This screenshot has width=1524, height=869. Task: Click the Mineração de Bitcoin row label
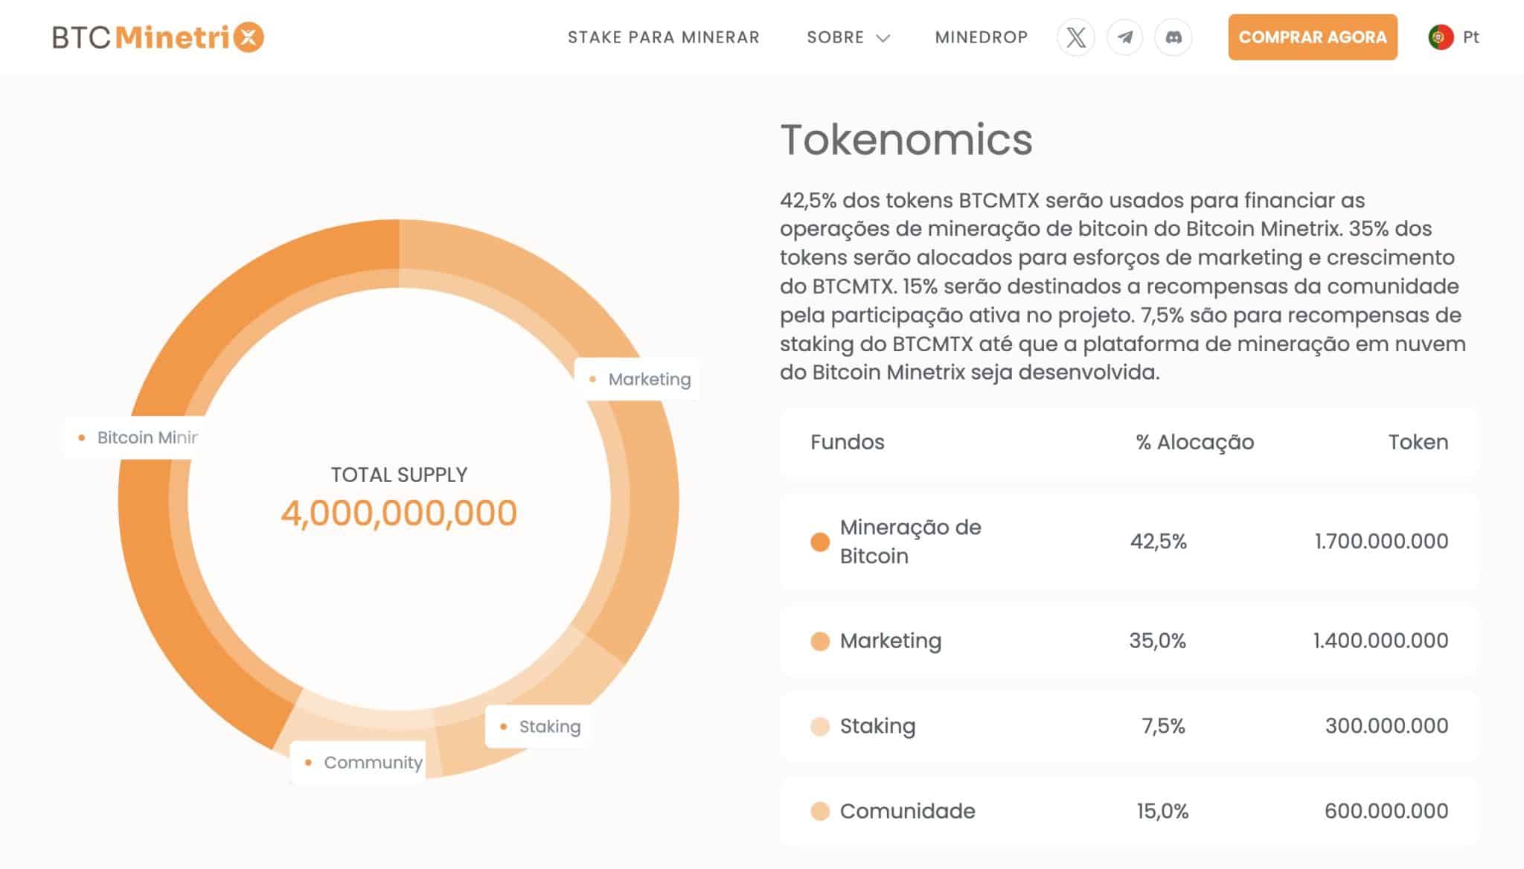(x=911, y=542)
